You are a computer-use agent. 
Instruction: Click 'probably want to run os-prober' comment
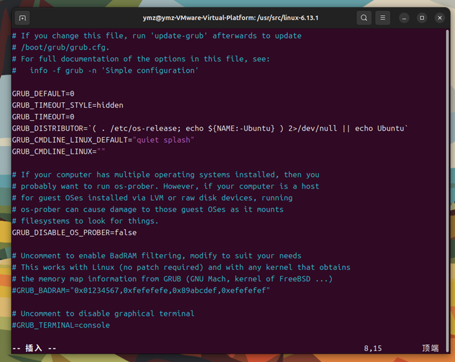tap(166, 187)
